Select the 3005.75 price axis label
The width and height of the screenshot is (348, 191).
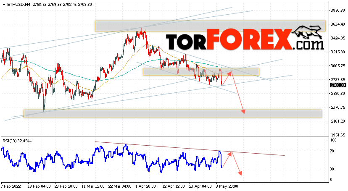coord(338,66)
